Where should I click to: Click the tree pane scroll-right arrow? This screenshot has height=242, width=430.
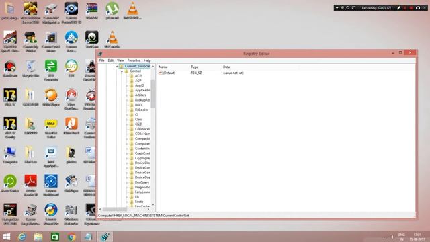(148, 209)
